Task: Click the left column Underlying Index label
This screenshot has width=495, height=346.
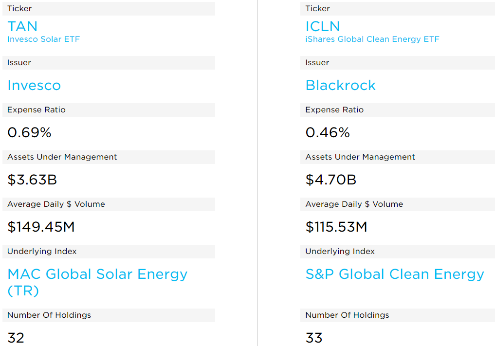Action: point(42,252)
